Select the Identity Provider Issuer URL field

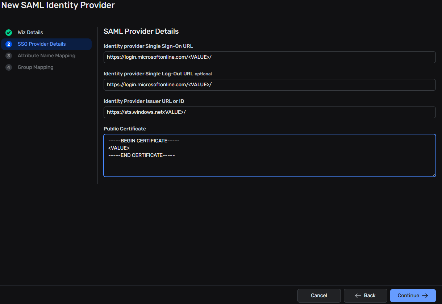click(x=270, y=112)
